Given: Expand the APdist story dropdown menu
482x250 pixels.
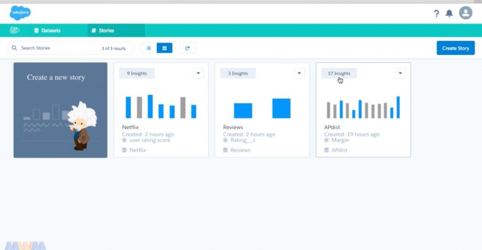Looking at the screenshot, I should click(x=400, y=73).
